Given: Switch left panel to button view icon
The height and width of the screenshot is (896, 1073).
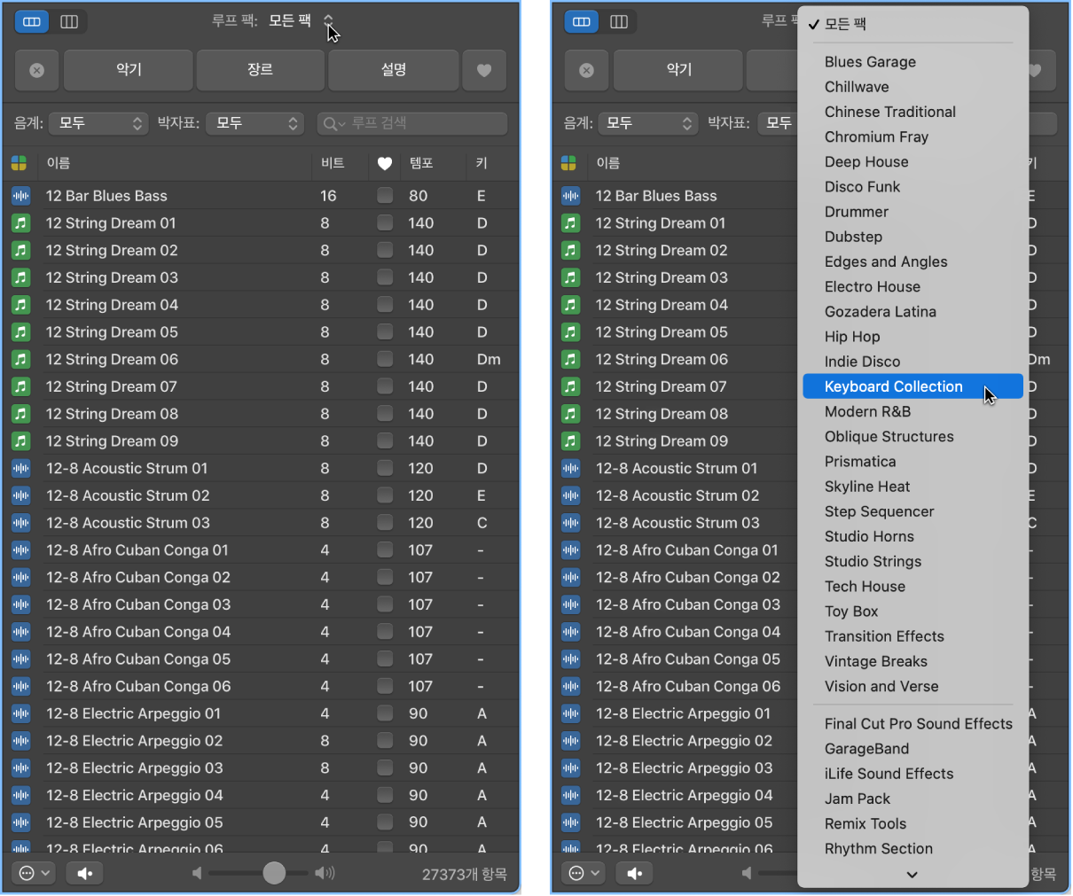Looking at the screenshot, I should (32, 21).
